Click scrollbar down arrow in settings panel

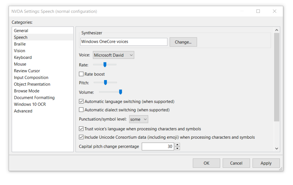(x=277, y=149)
